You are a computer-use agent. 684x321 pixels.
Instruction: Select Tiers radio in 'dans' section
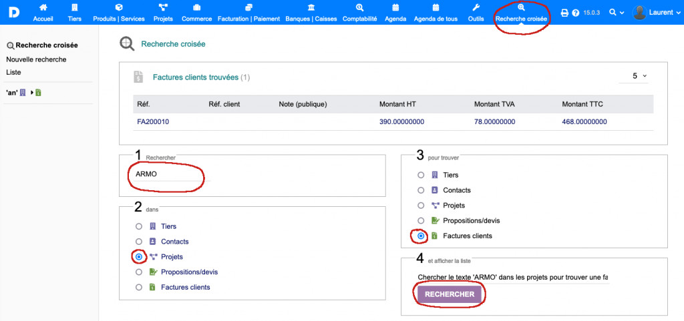pos(139,226)
